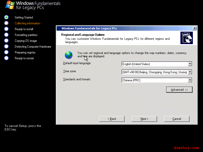This screenshot has height=152, width=203.
Task: Click the 'Formatting partition' step label
Action: coord(26,35)
